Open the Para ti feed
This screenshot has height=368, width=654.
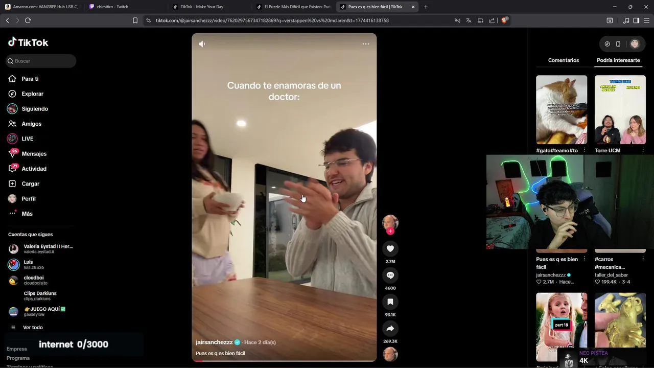24,79
